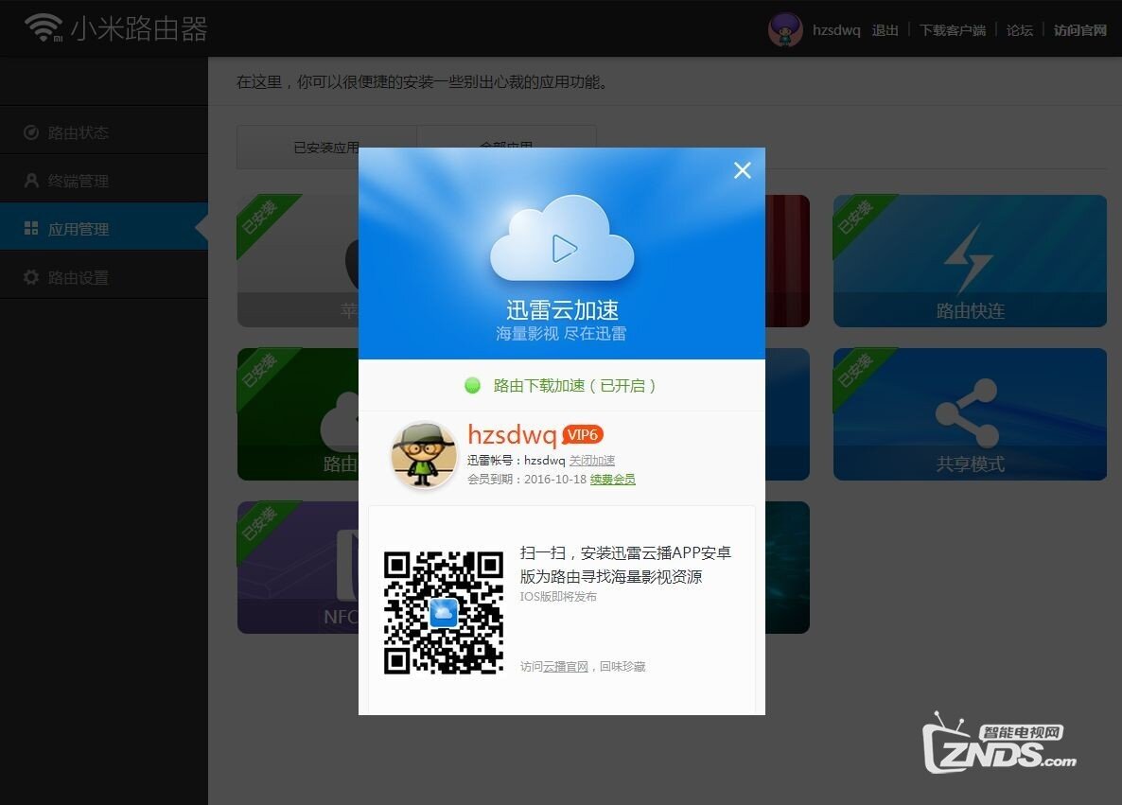The width and height of the screenshot is (1122, 805).
Task: Click the 路由快连 lightning app icon
Action: [x=968, y=257]
